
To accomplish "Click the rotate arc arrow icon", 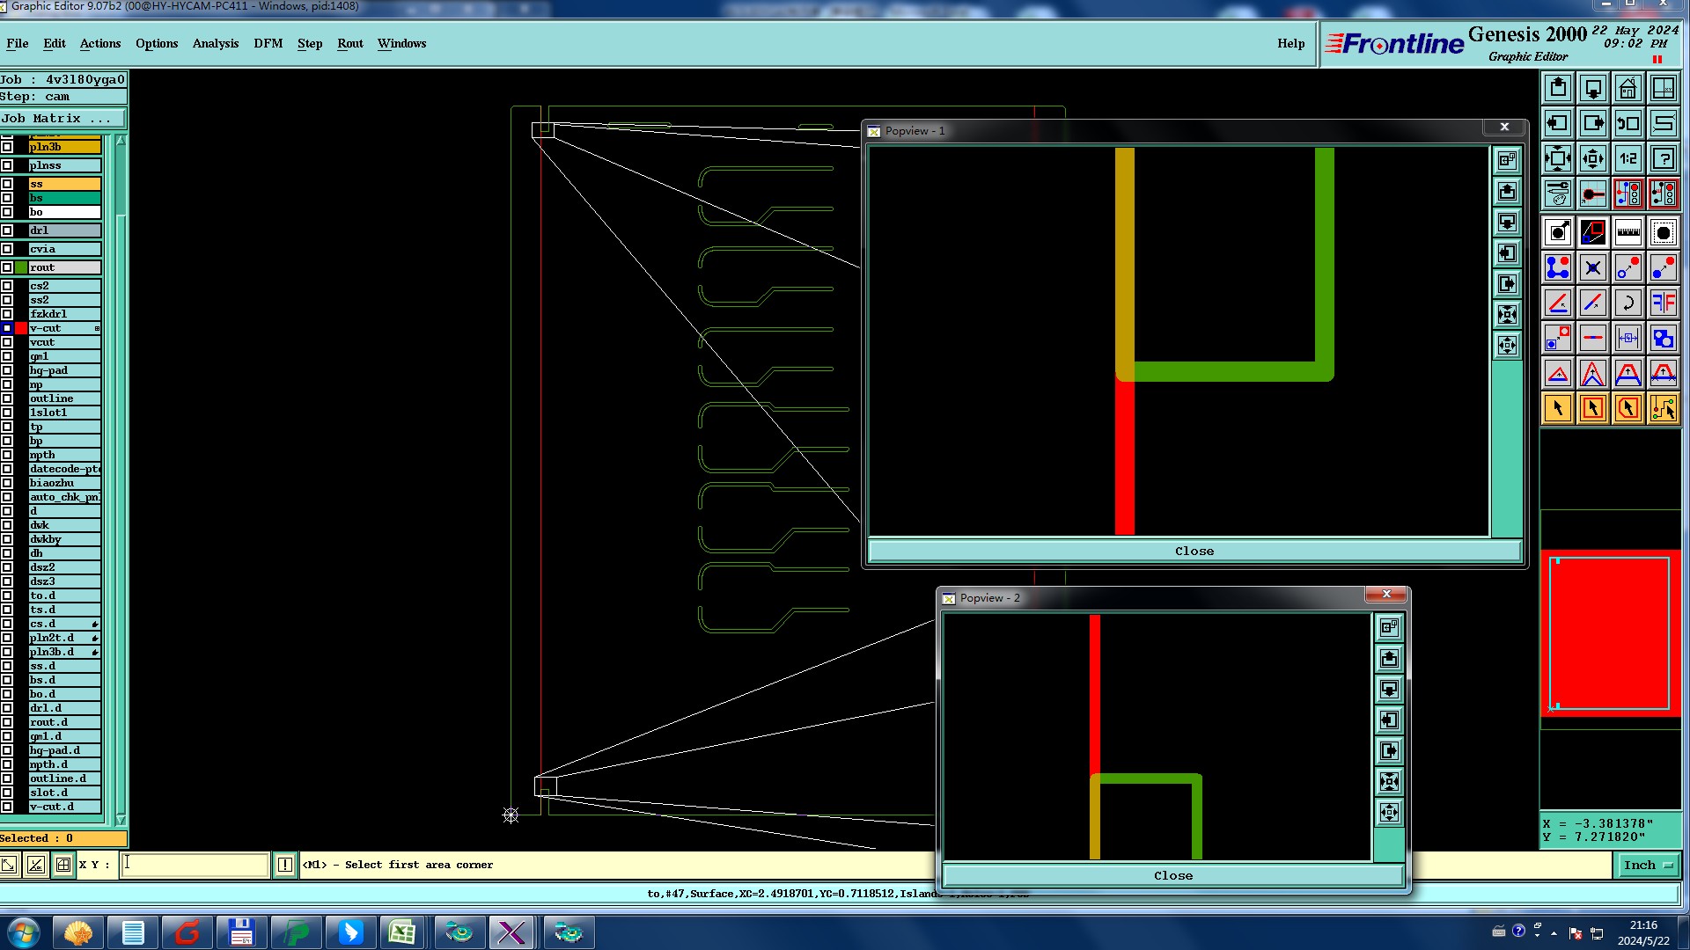I will [x=1628, y=303].
